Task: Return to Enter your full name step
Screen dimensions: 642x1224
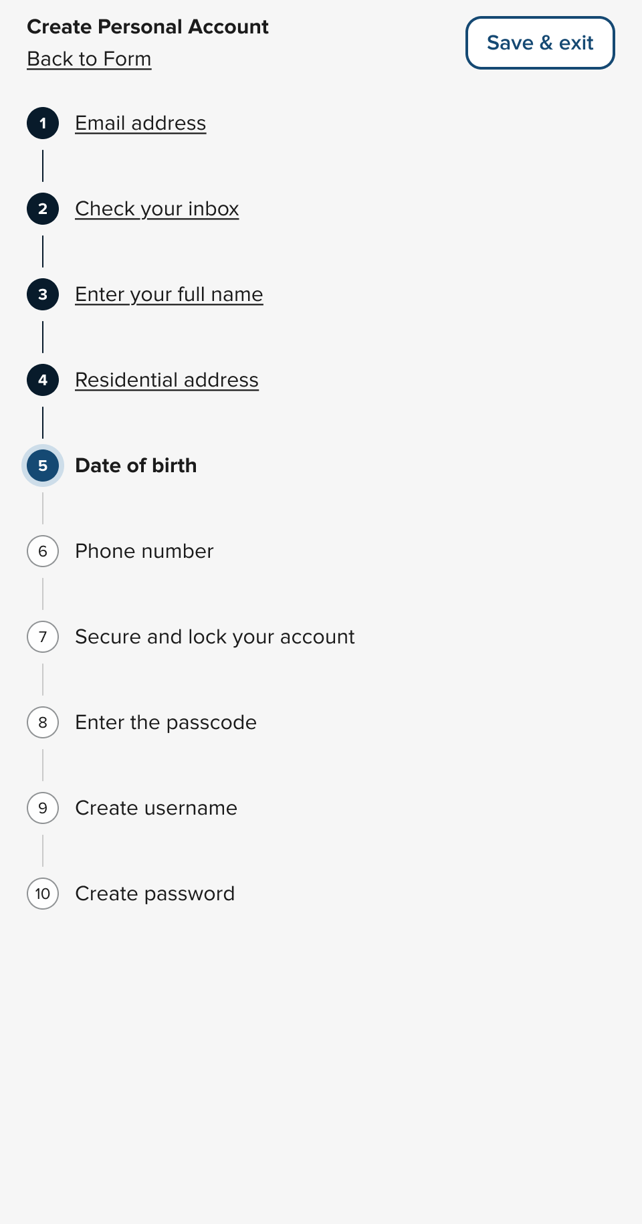Action: click(x=169, y=294)
